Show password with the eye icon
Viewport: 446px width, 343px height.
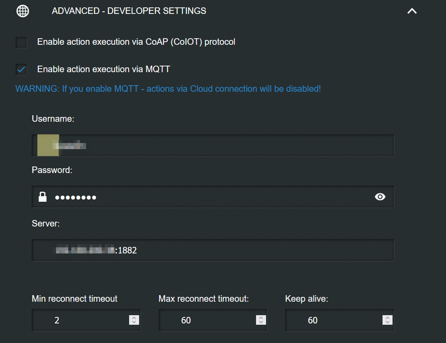pyautogui.click(x=380, y=197)
